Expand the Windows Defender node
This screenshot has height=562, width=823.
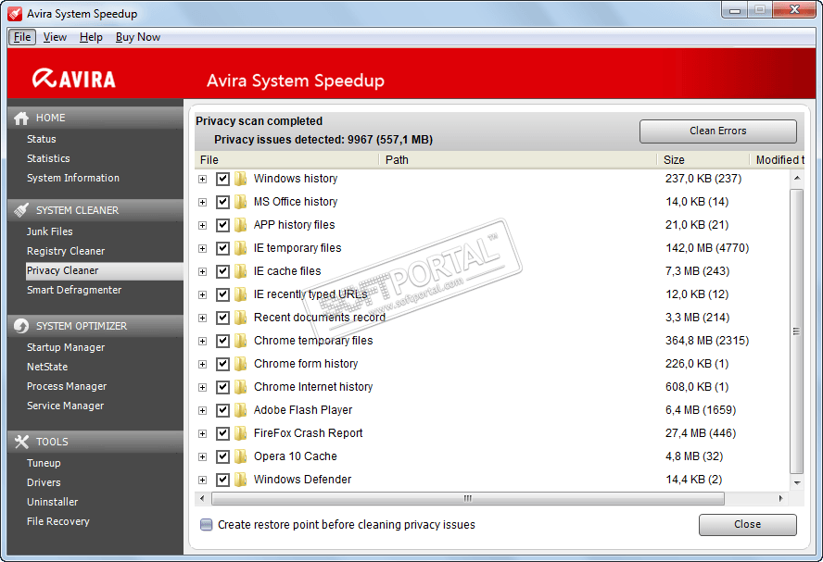pos(203,480)
